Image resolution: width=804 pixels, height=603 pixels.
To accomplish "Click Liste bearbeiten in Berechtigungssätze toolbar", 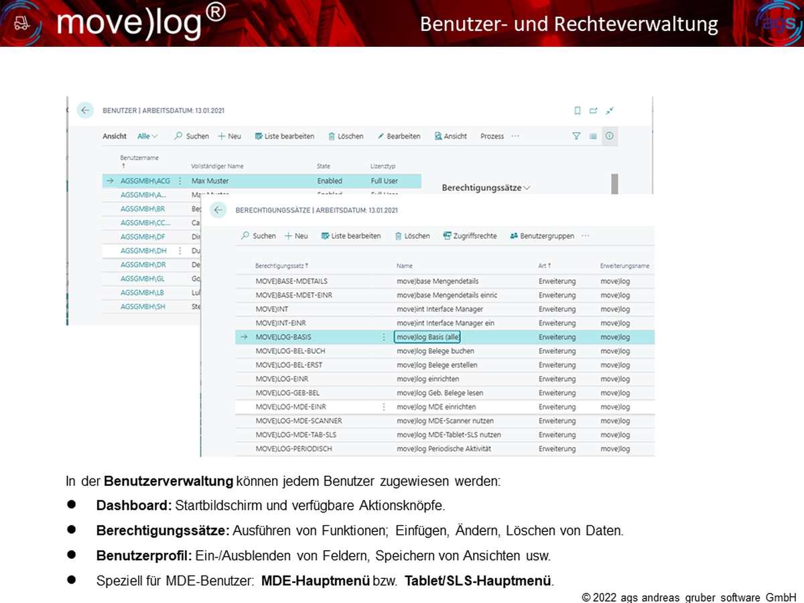I will click(x=351, y=236).
